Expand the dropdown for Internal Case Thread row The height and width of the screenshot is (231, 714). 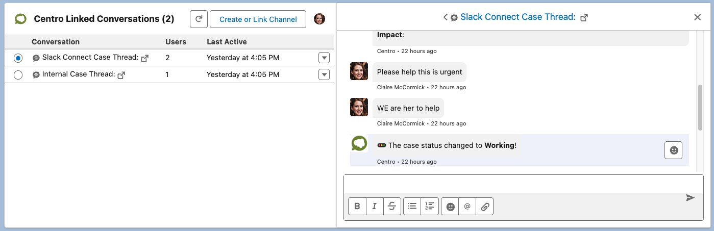pos(324,74)
